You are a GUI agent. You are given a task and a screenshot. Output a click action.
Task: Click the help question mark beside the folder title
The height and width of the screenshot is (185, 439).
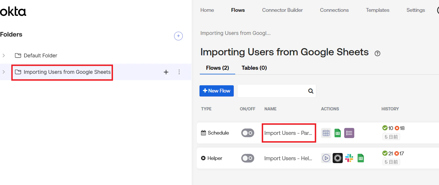(x=377, y=53)
